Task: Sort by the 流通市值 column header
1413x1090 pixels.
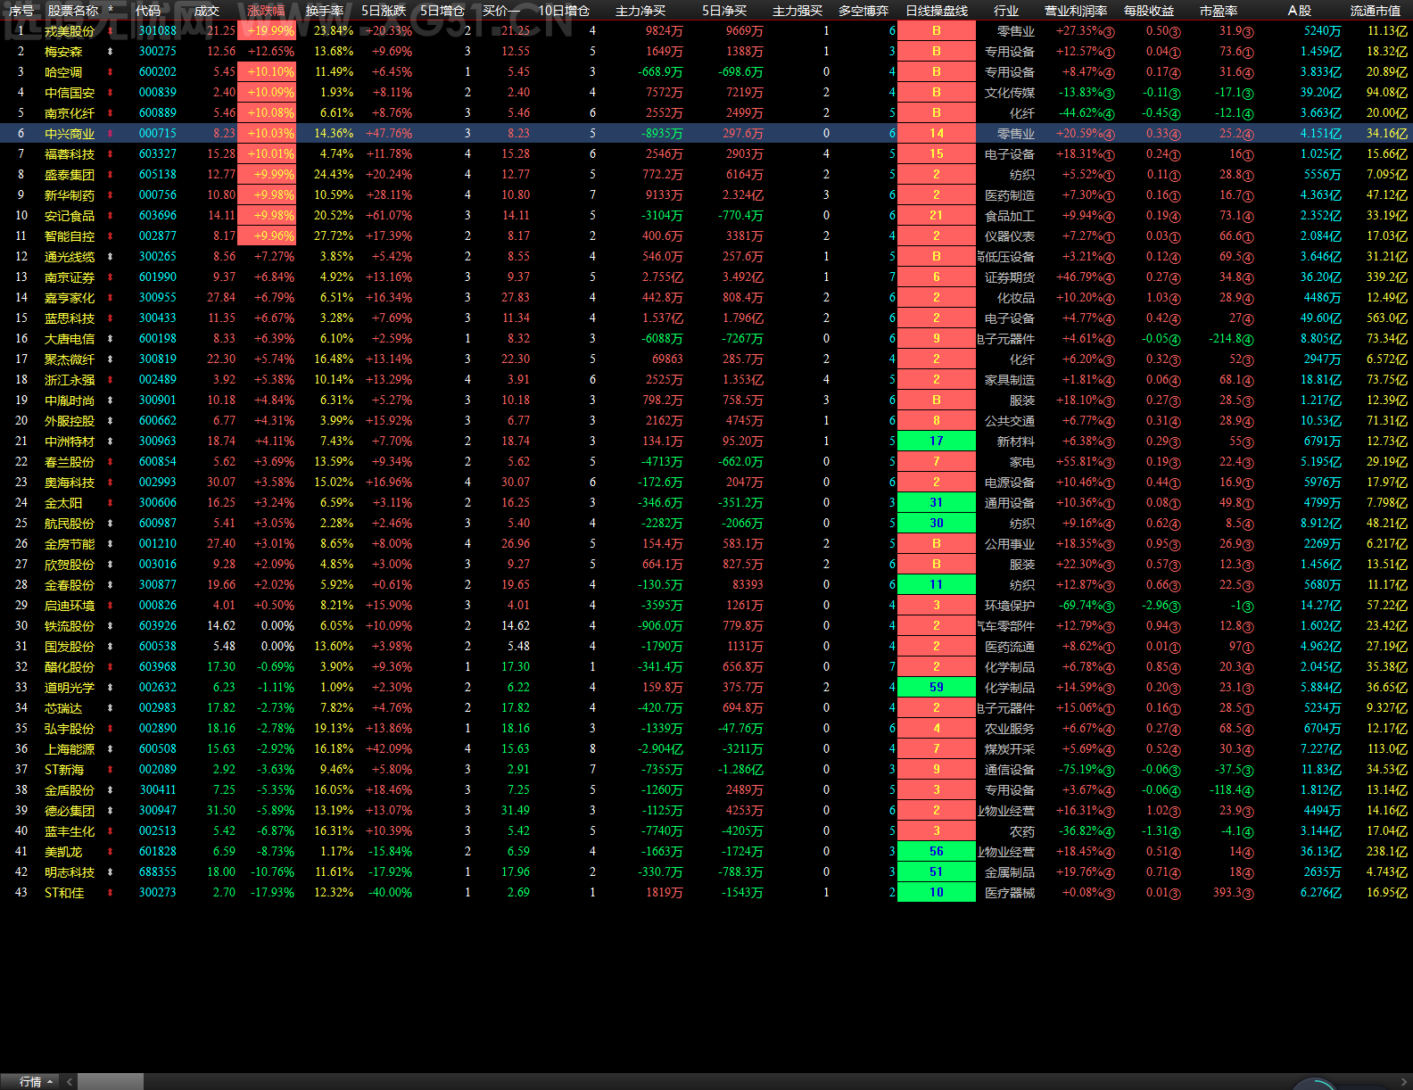Action: click(x=1375, y=11)
